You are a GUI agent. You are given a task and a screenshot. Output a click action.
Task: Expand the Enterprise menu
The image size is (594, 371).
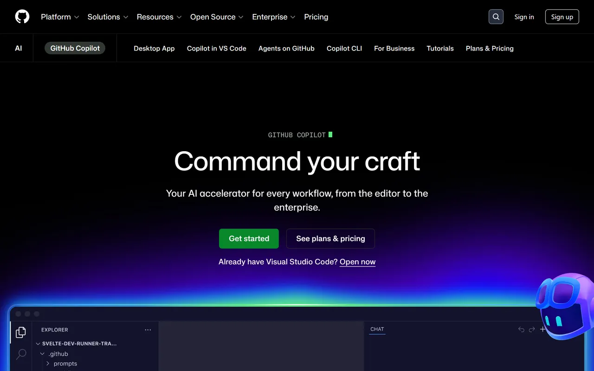click(x=274, y=17)
